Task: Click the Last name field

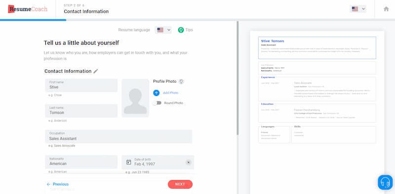Action: pyautogui.click(x=81, y=111)
